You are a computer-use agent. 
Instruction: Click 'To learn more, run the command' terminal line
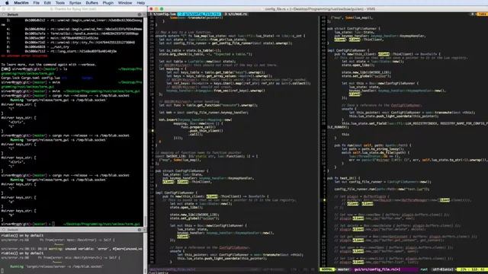(x=49, y=65)
